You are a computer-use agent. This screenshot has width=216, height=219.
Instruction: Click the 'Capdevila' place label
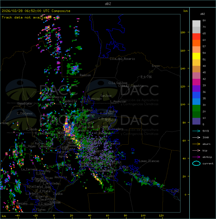point(70,101)
